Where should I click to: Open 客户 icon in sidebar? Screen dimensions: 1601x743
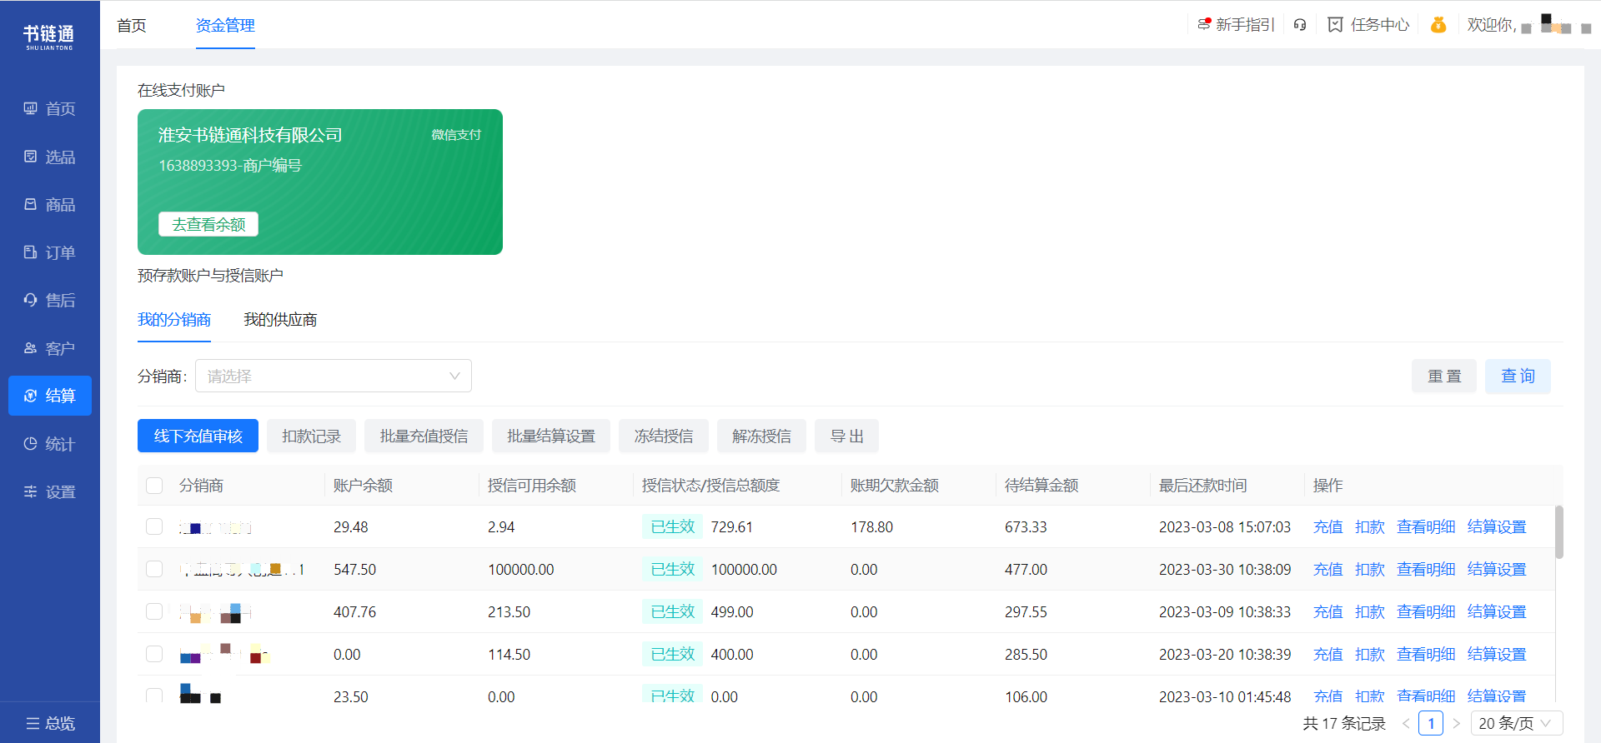pos(31,348)
